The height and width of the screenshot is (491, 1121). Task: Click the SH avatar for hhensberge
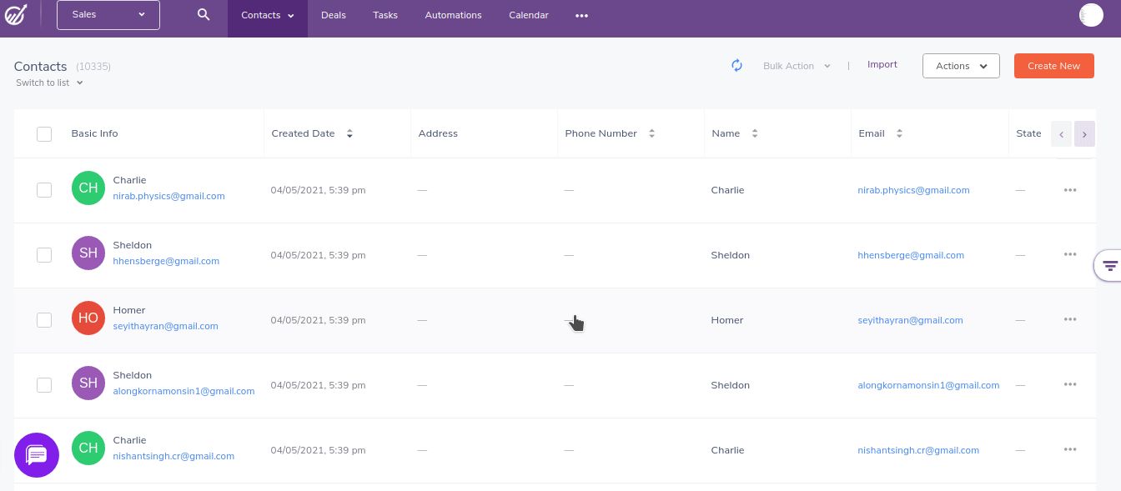click(88, 253)
